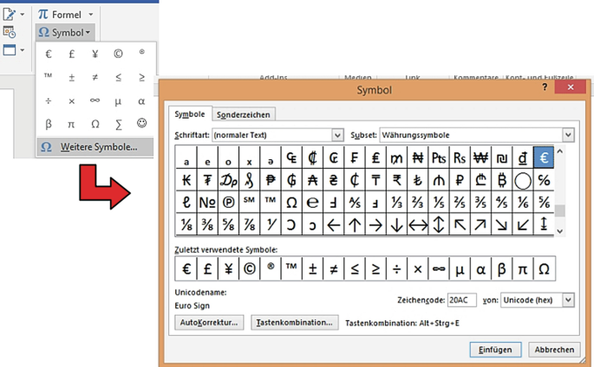Image resolution: width=594 pixels, height=367 pixels.
Task: Pick the infinity symbol in the Symbol dropdown
Action: 95,100
